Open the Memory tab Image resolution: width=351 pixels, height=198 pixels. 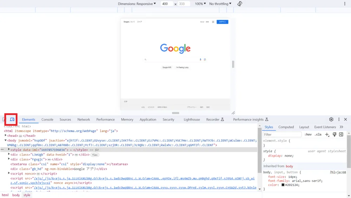coord(127,120)
